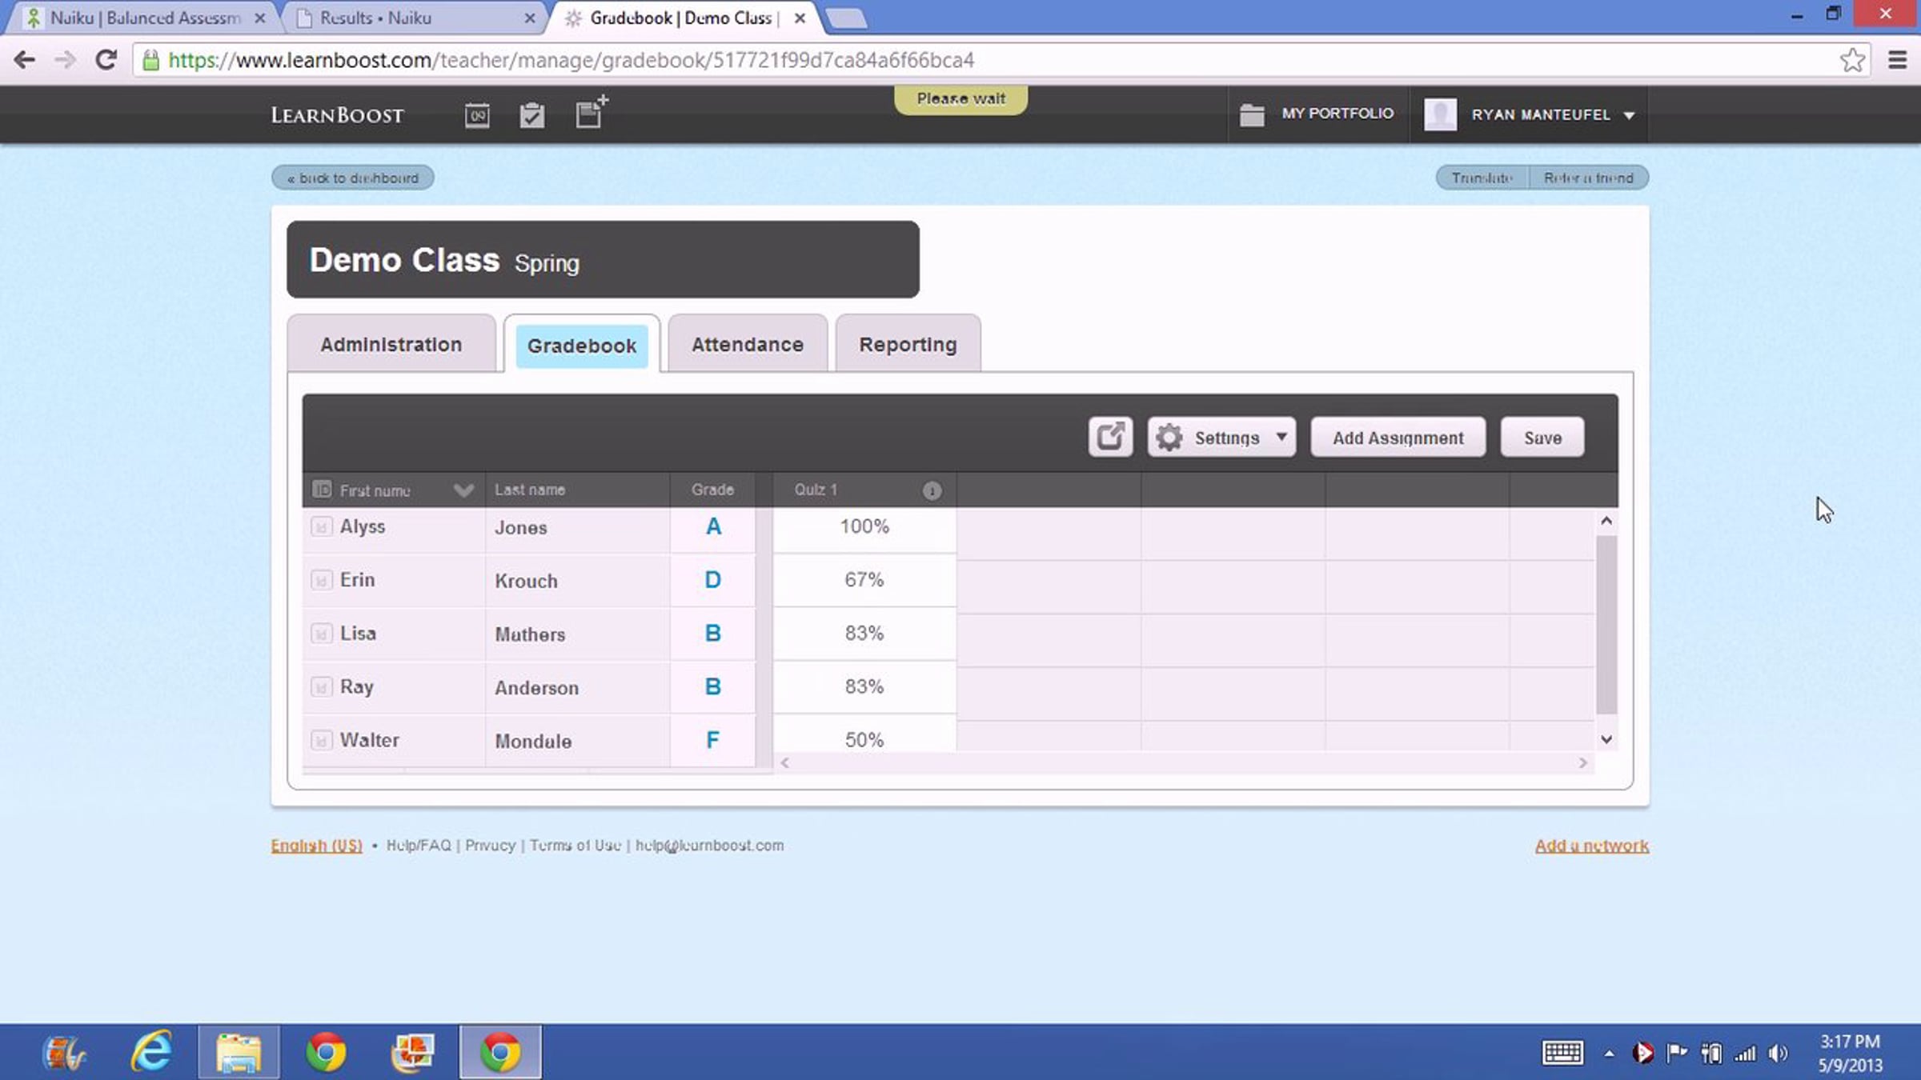Switch to the Reporting tab
Screen dimensions: 1921x1080
[x=908, y=345]
